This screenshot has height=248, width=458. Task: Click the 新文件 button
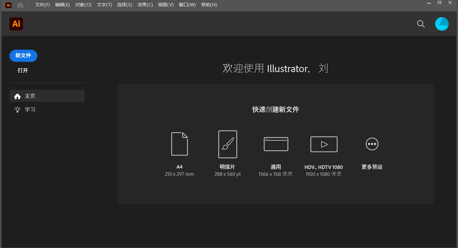23,56
